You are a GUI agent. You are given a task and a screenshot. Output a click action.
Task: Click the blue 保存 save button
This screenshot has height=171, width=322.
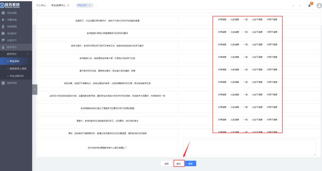coord(191,163)
